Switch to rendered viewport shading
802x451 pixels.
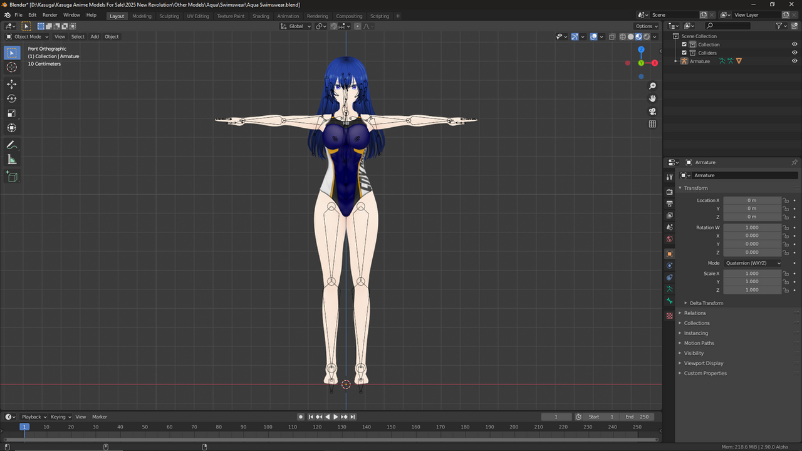(x=647, y=36)
